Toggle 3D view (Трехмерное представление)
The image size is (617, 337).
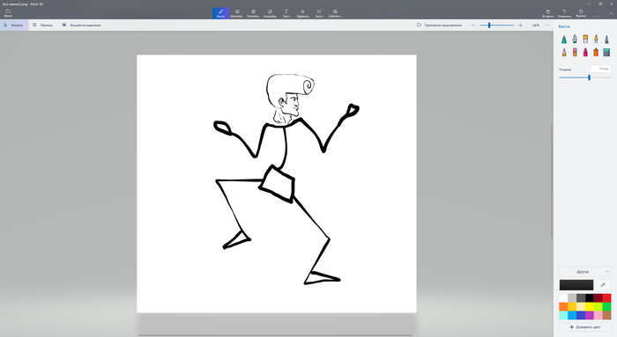coord(439,26)
